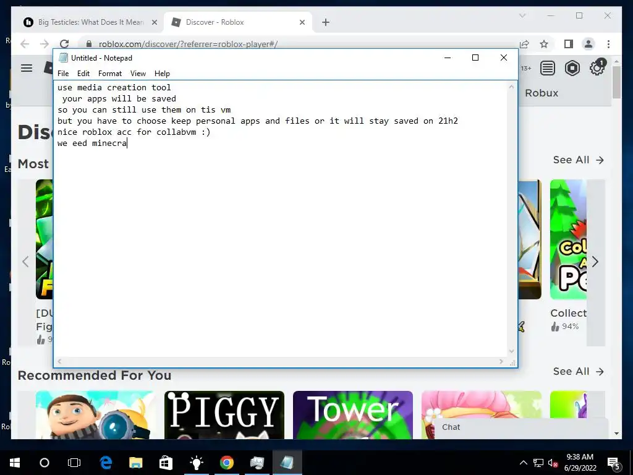Open Action Center notifications icon
This screenshot has height=475, width=633.
614,463
